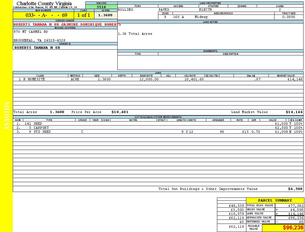This screenshot has height=232, width=305.
Task: Select the yellow map number field
Action: (43, 15)
